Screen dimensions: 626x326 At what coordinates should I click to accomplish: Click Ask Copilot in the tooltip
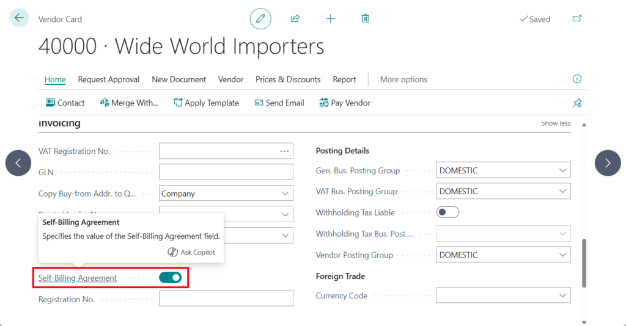(x=191, y=252)
